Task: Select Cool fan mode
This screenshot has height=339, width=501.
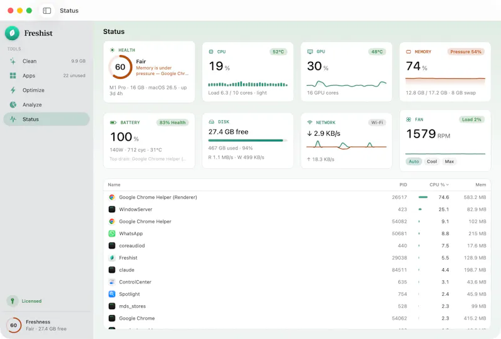Action: point(431,161)
